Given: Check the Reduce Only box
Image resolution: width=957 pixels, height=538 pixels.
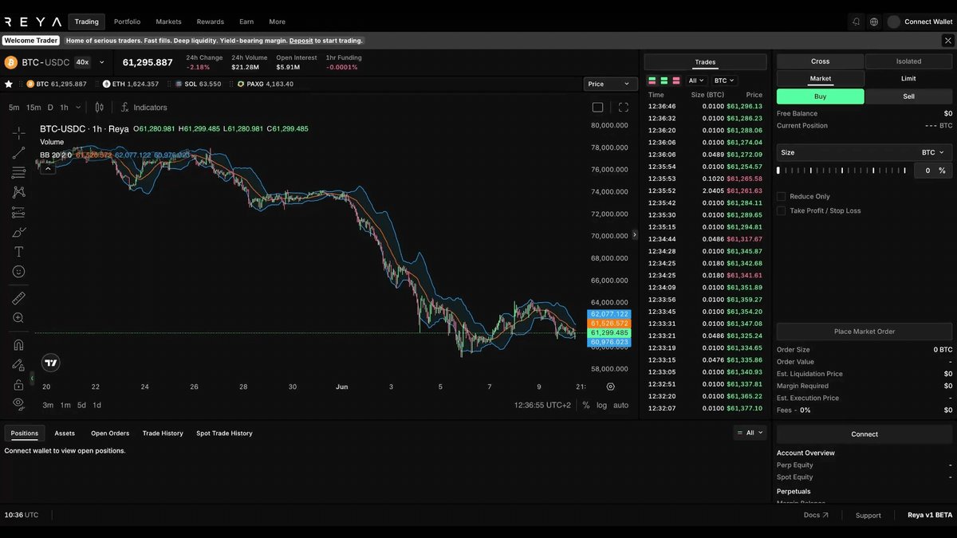Looking at the screenshot, I should (782, 196).
